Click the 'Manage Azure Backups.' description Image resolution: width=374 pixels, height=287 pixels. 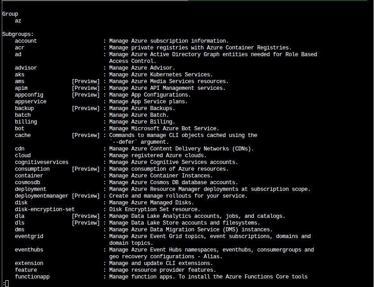tap(142, 108)
